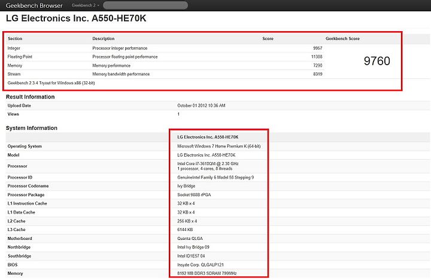The height and width of the screenshot is (280, 431).
Task: Click the Result Information heading
Action: 31,97
